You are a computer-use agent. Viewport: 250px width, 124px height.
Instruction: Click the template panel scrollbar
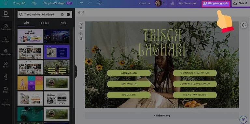(x=74, y=68)
